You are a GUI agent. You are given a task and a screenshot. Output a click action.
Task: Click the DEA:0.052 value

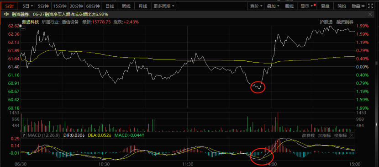(x=100, y=135)
